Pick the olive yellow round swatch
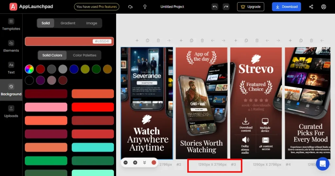Image resolution: width=335 pixels, height=176 pixels. [x=85, y=69]
